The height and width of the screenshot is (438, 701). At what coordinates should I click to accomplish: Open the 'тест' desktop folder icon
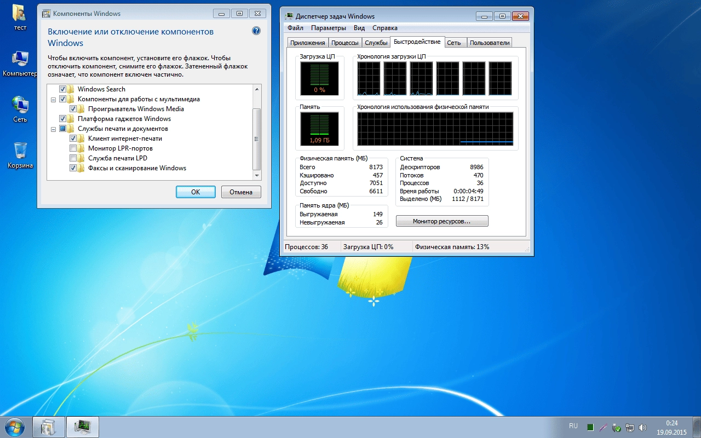point(20,18)
